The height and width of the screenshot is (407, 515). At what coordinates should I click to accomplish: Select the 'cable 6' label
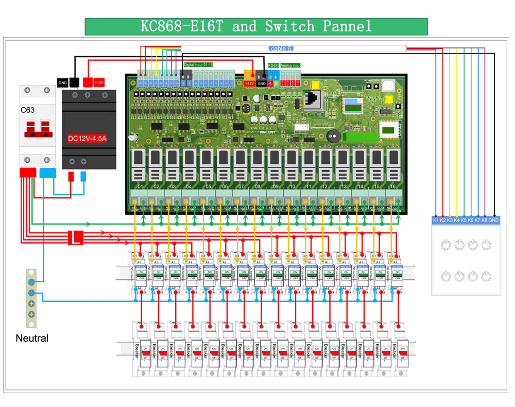(281, 48)
